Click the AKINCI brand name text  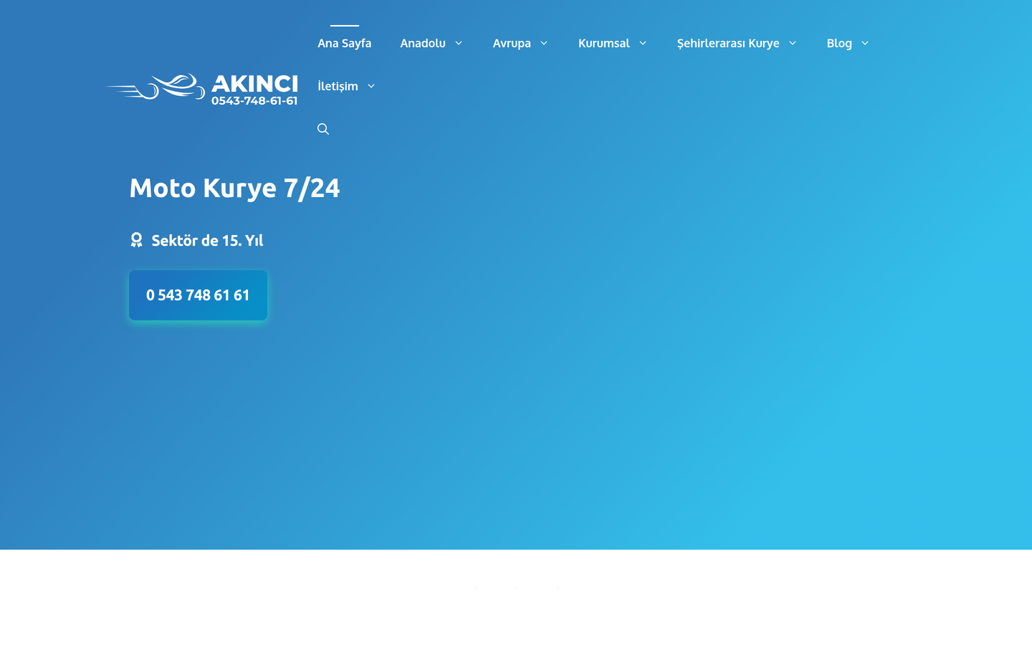pos(254,84)
